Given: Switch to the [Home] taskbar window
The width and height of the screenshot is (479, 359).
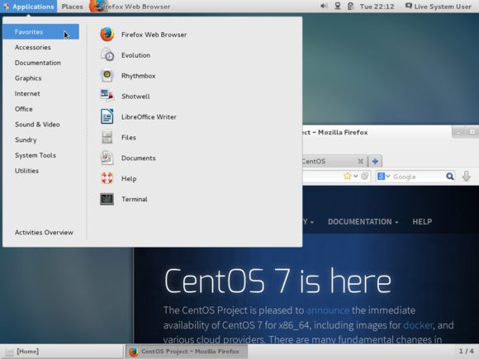Looking at the screenshot, I should [x=62, y=352].
